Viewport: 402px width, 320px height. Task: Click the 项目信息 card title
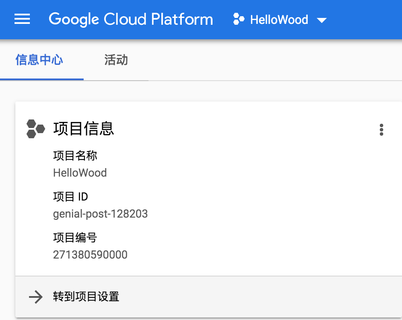[84, 128]
